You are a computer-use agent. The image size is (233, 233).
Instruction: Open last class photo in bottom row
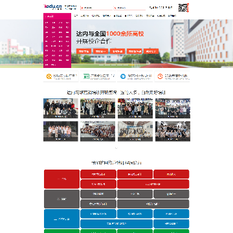(x=173, y=131)
